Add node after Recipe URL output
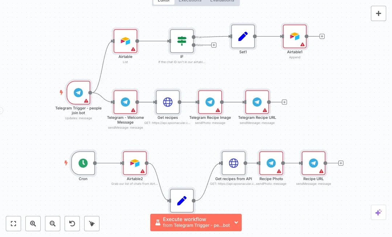The height and width of the screenshot is (237, 392). tap(341, 163)
